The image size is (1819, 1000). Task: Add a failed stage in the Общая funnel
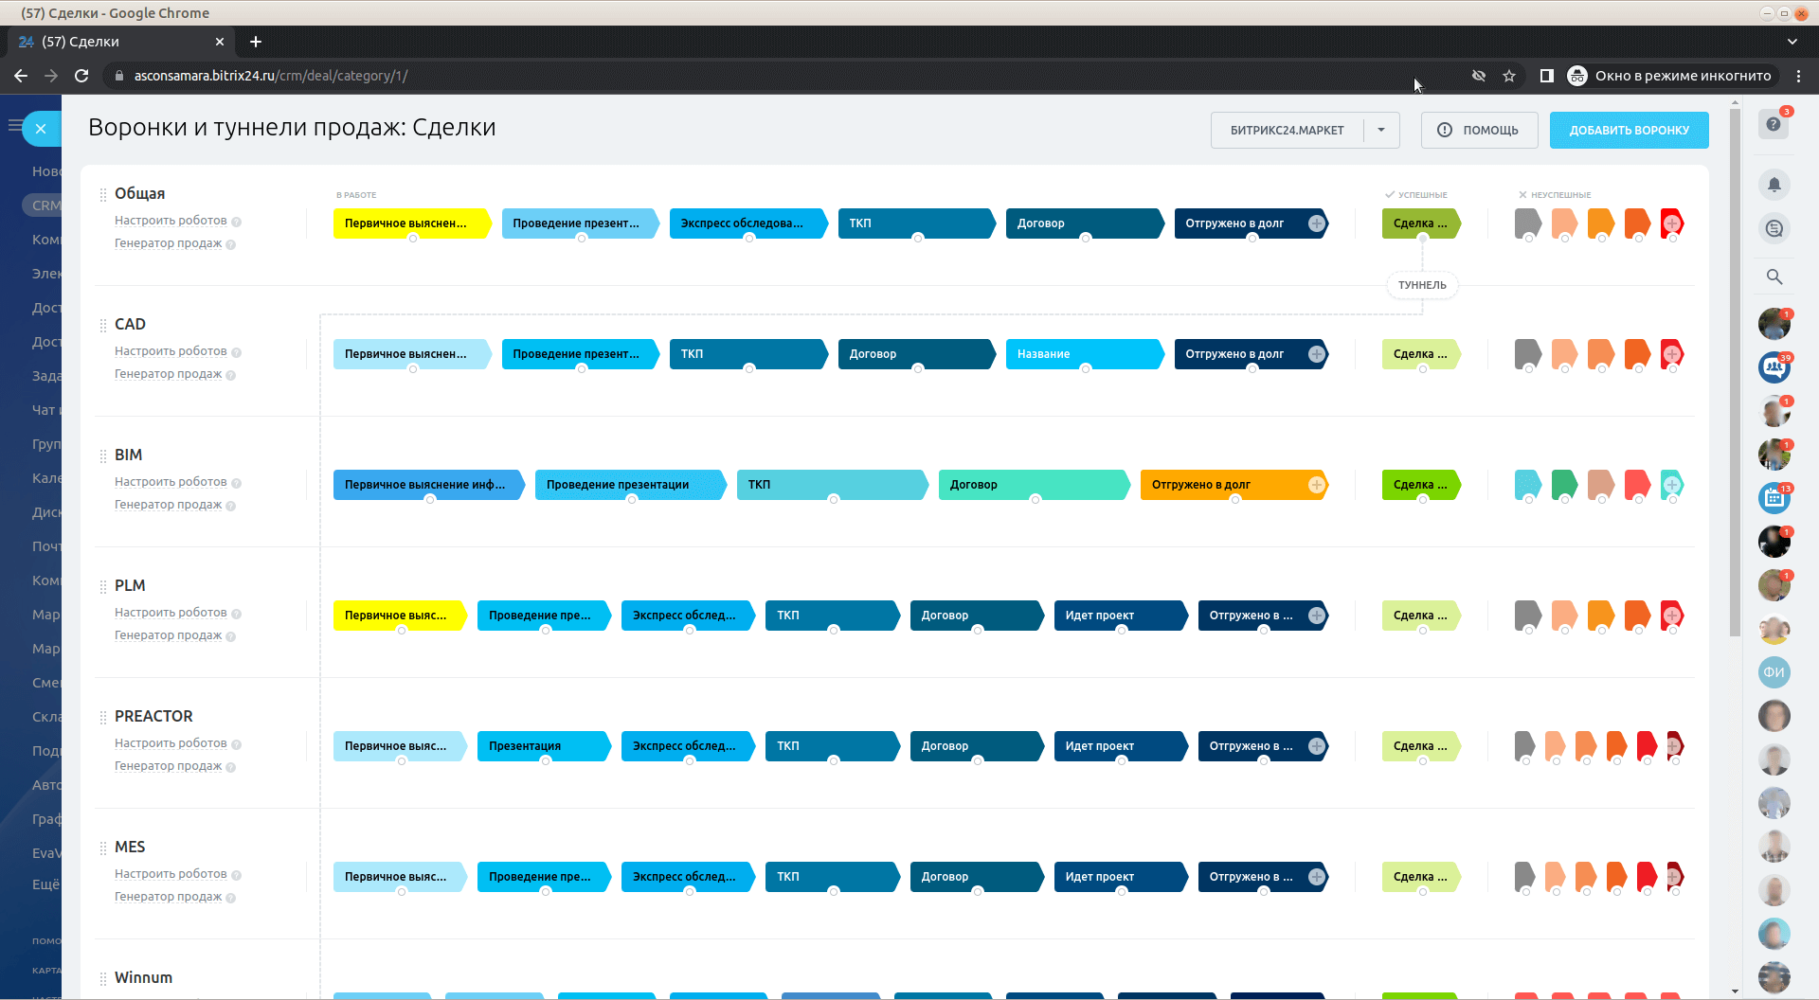[x=1673, y=223]
